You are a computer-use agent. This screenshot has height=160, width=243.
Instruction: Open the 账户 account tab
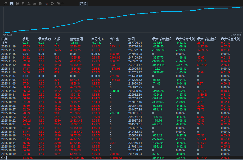point(60,4)
